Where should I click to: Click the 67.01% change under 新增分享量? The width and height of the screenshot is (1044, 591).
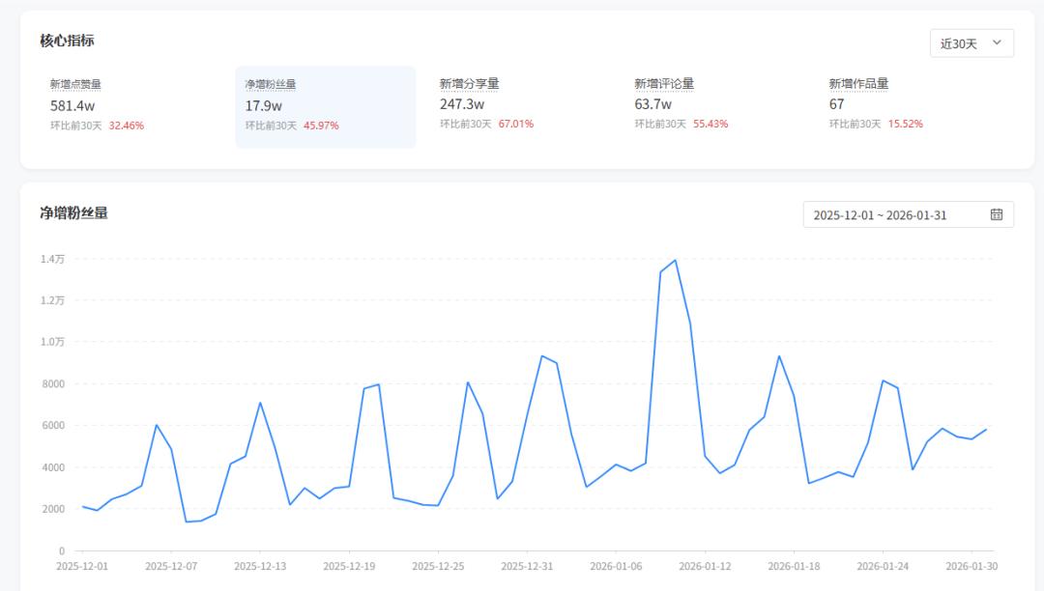click(515, 125)
